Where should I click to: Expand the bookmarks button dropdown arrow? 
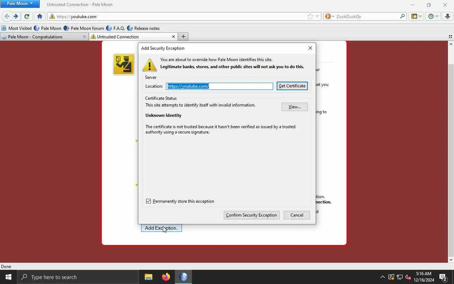coord(420,16)
